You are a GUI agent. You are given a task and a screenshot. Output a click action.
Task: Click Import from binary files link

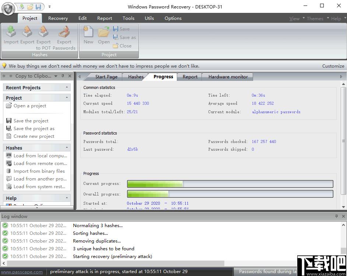point(35,171)
